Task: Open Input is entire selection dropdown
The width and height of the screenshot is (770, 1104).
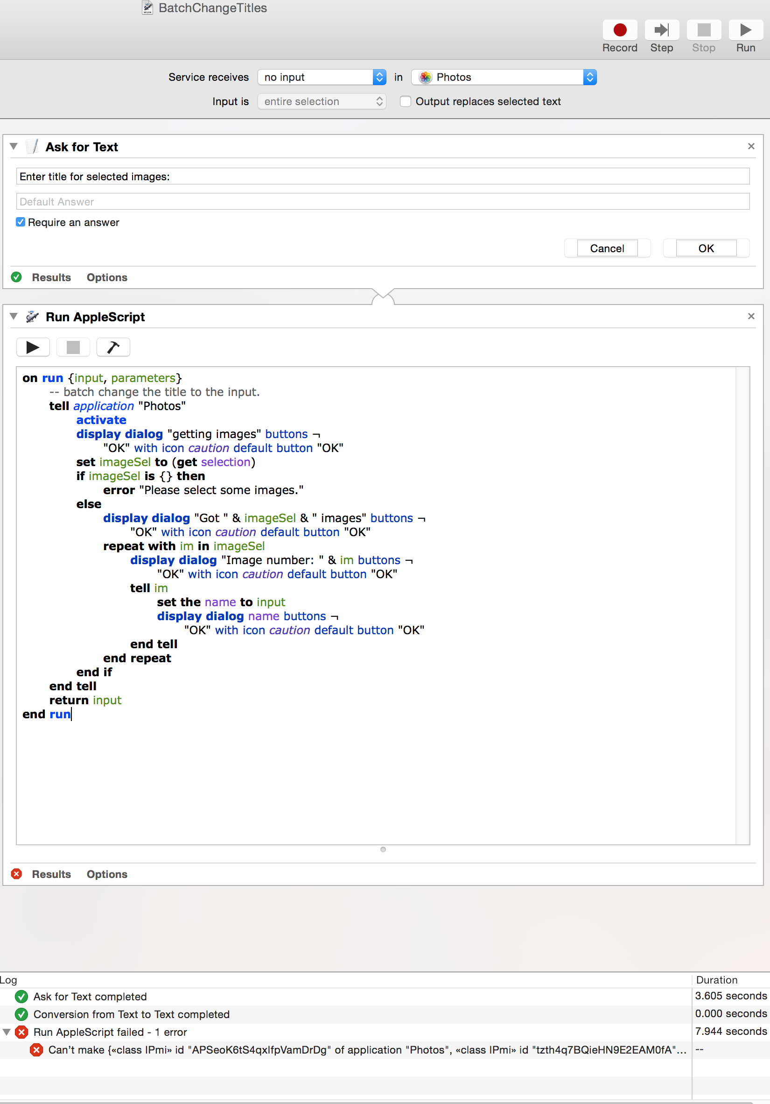Action: (322, 101)
